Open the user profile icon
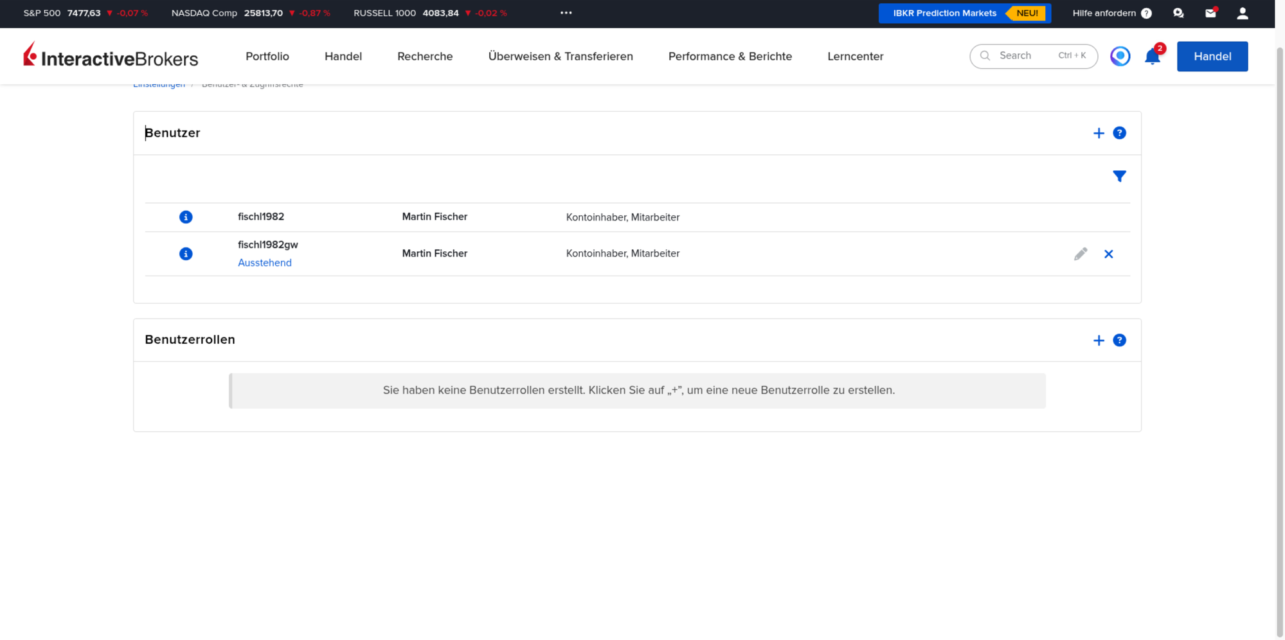 (1242, 13)
